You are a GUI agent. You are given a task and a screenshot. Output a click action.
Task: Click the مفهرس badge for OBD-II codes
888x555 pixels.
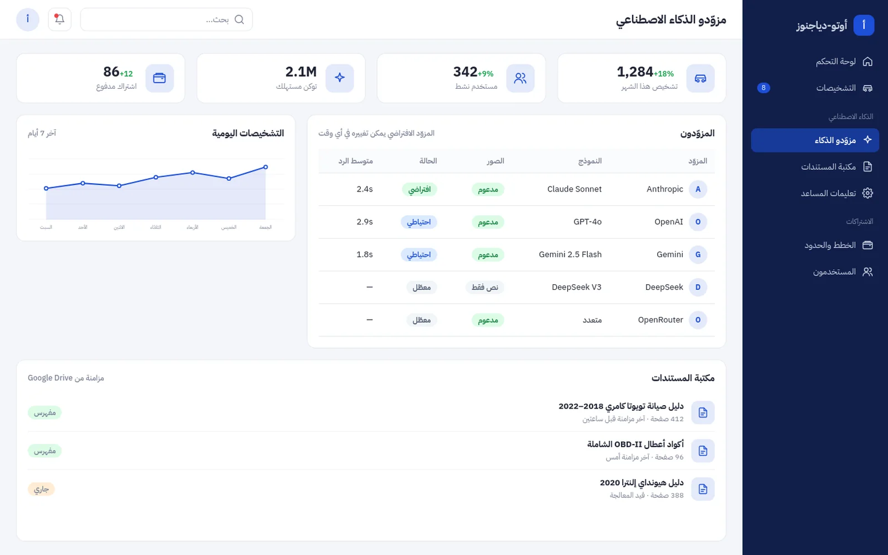click(x=45, y=451)
